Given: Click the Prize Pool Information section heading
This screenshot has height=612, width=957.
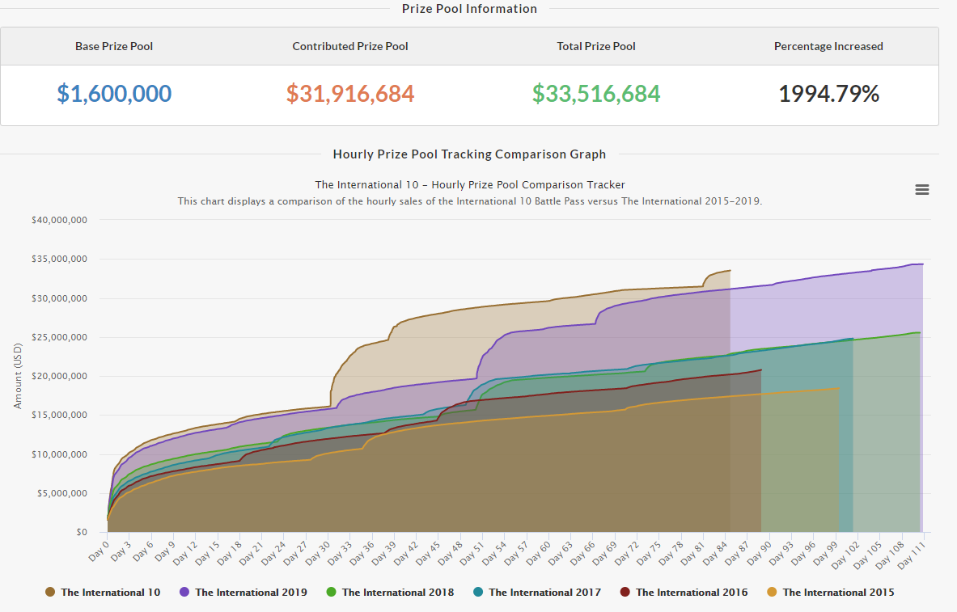Looking at the screenshot, I should pos(469,9).
